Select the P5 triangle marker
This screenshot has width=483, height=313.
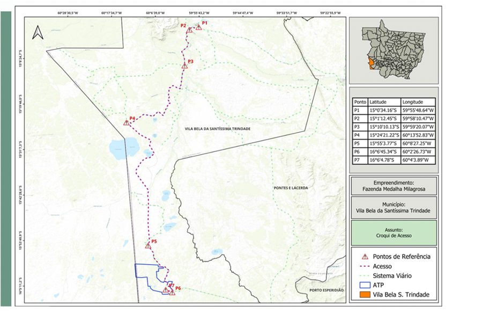point(148,246)
